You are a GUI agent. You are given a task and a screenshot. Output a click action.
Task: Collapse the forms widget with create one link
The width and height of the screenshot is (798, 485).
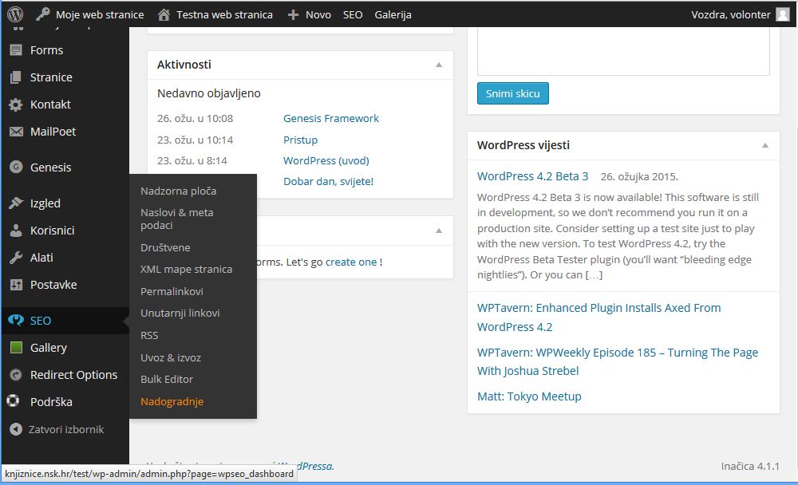tap(439, 231)
